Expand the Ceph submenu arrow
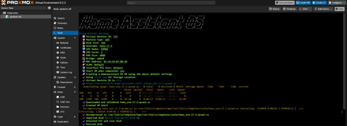The width and height of the screenshot is (347, 126). [x=75, y=117]
